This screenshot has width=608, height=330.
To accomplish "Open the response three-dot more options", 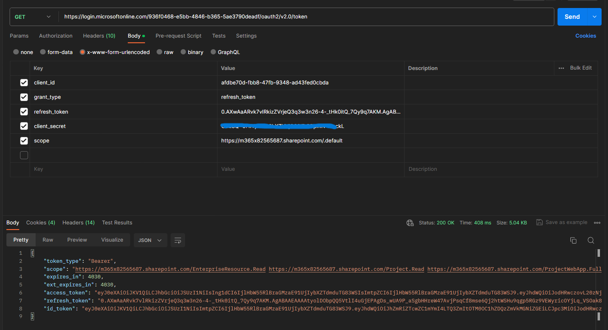I will [x=597, y=223].
